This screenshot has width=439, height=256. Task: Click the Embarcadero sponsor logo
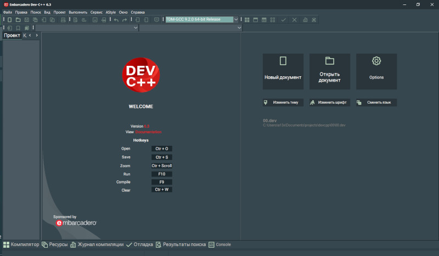76,223
